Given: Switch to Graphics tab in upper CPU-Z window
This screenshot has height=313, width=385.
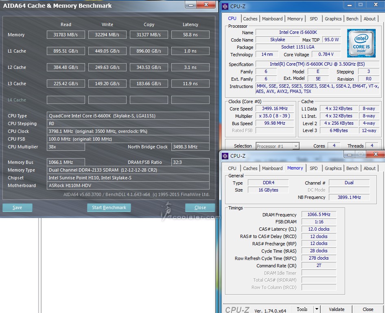Looking at the screenshot, I should pos(333,19).
